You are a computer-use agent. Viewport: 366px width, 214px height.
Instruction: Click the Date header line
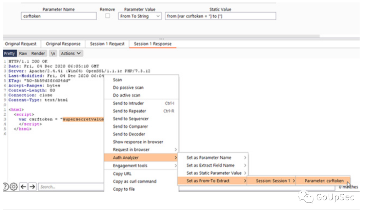(54, 66)
